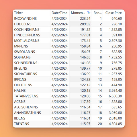Click momentum value 141.08
The image size is (137, 137).
(85, 63)
